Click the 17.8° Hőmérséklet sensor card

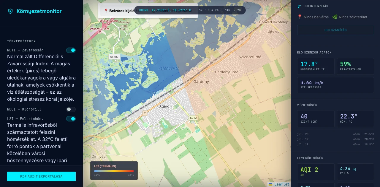pyautogui.click(x=316, y=66)
